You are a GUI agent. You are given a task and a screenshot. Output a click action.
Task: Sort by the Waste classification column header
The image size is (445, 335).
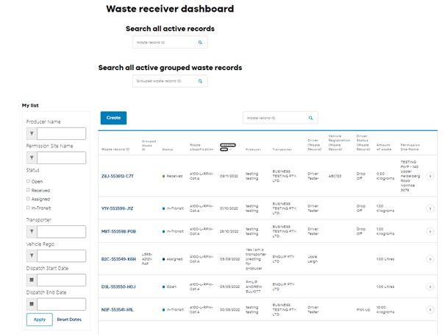coord(202,147)
